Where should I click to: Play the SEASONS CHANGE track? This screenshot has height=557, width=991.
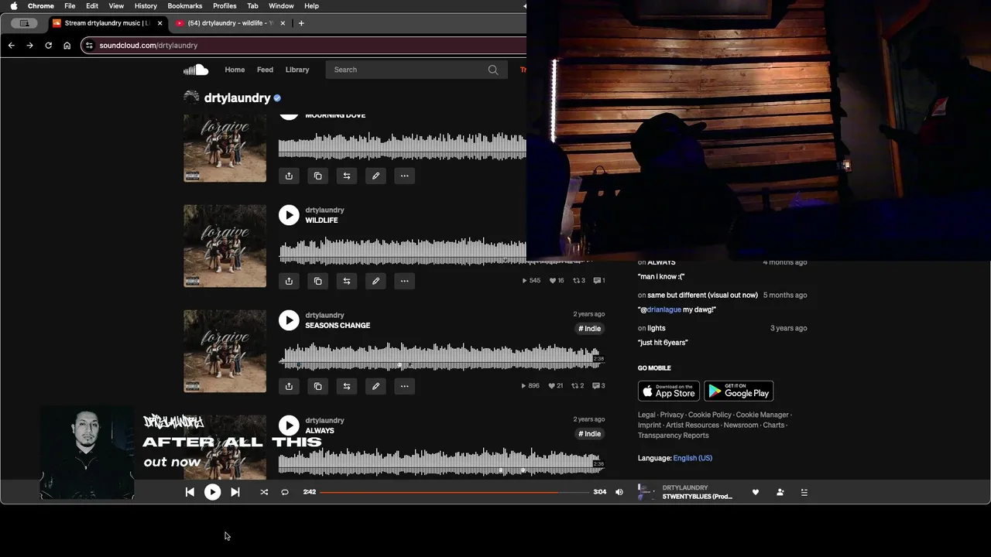coord(289,320)
